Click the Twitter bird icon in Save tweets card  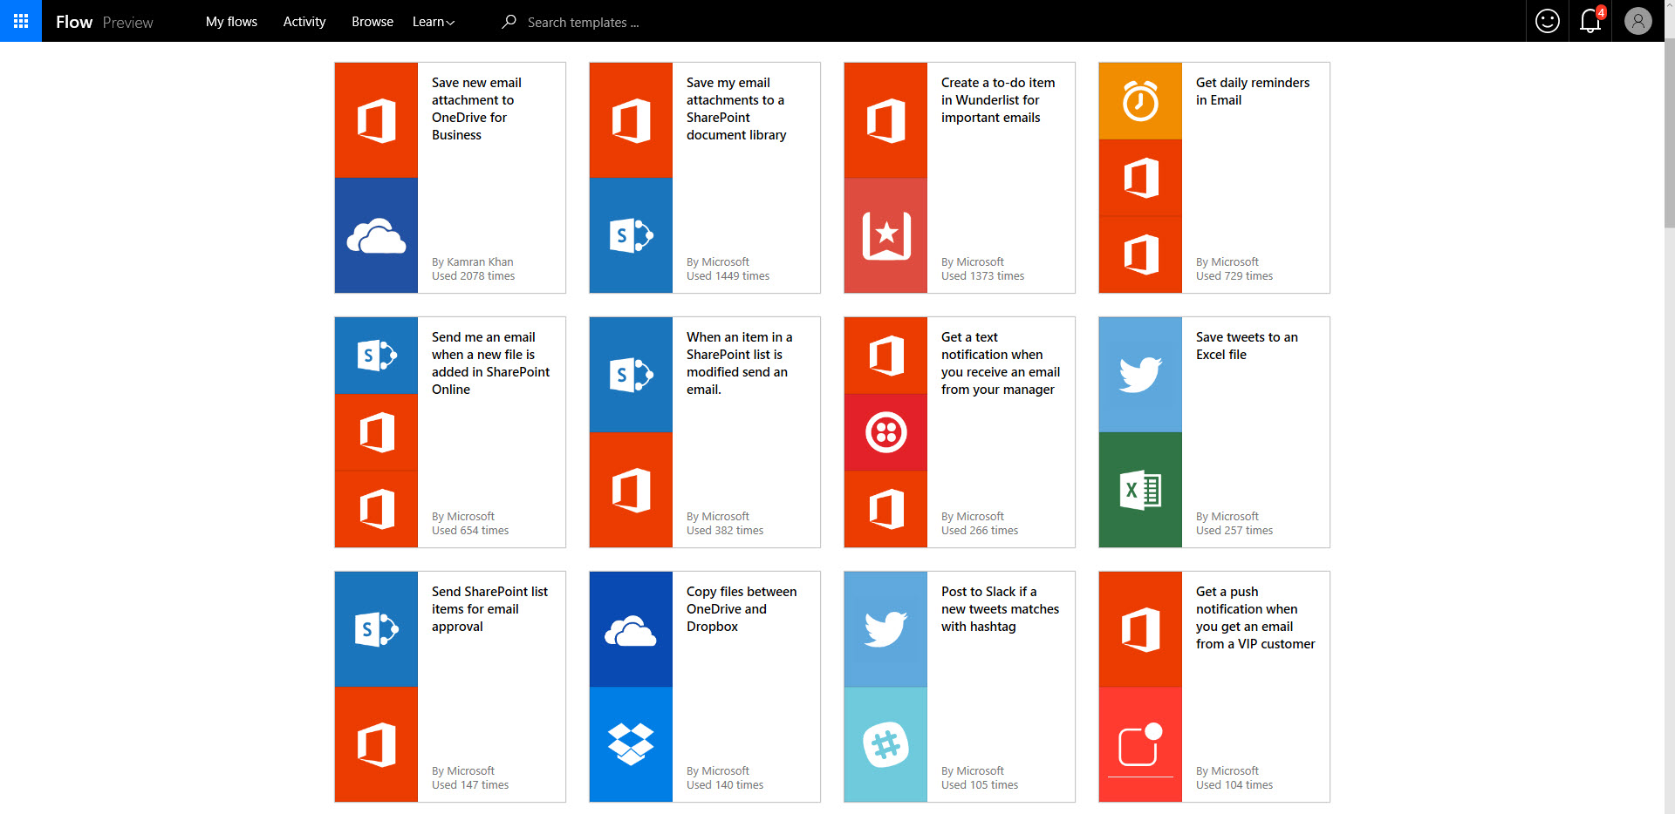[1140, 375]
